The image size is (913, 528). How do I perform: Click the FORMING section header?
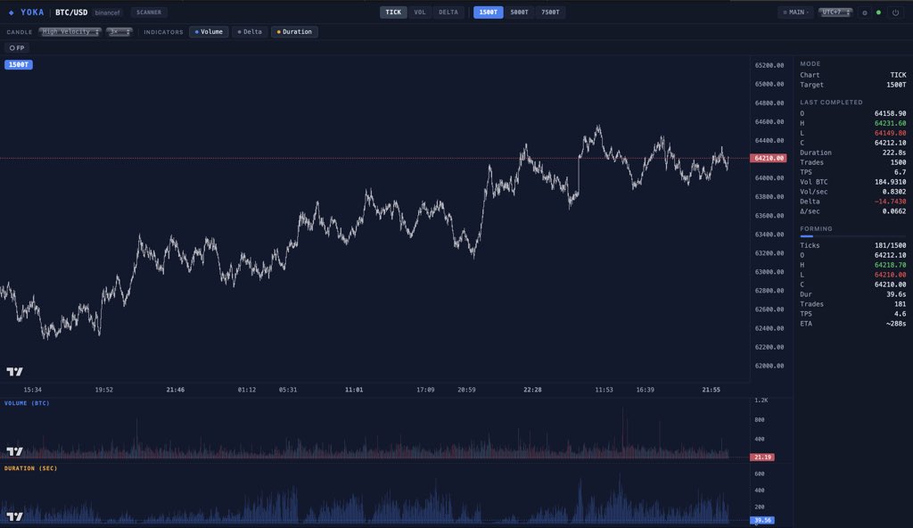816,229
